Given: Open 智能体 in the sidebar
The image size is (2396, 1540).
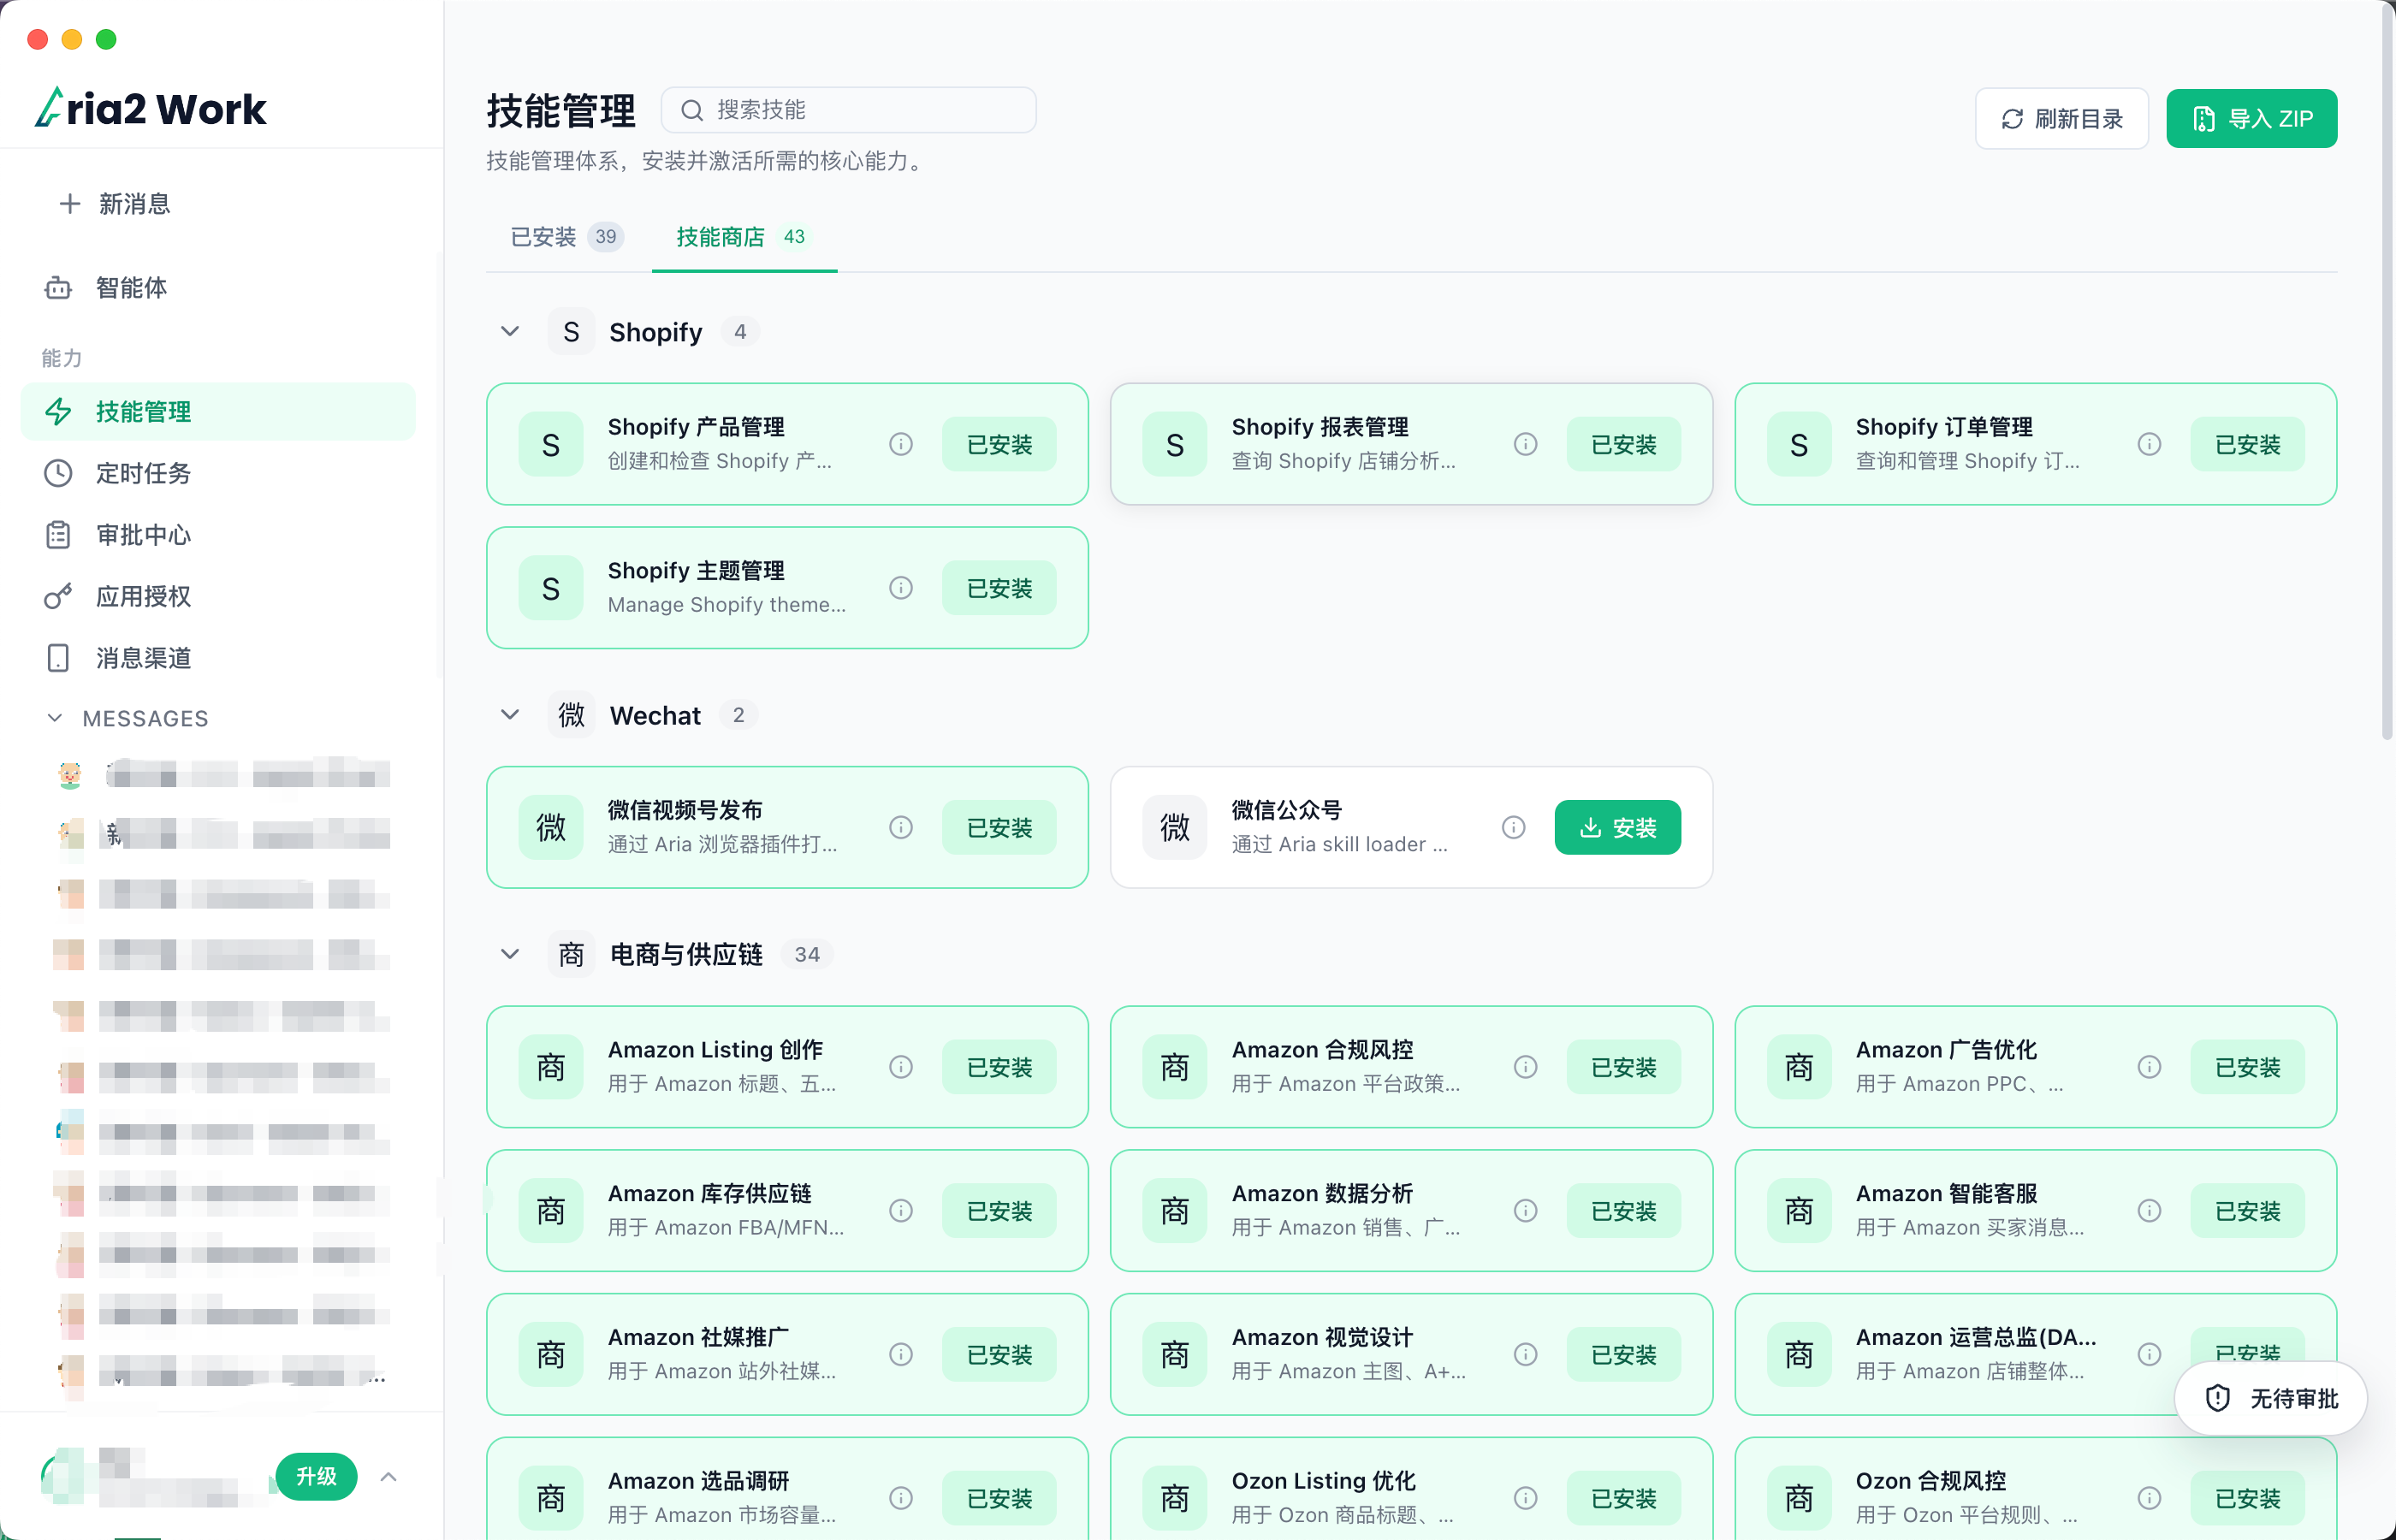Looking at the screenshot, I should (x=218, y=288).
